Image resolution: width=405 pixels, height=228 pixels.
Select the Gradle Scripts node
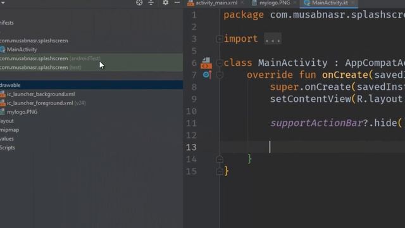pos(8,148)
